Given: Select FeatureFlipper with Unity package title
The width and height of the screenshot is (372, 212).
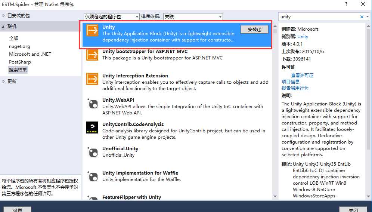Looking at the screenshot, I should pos(132,197).
